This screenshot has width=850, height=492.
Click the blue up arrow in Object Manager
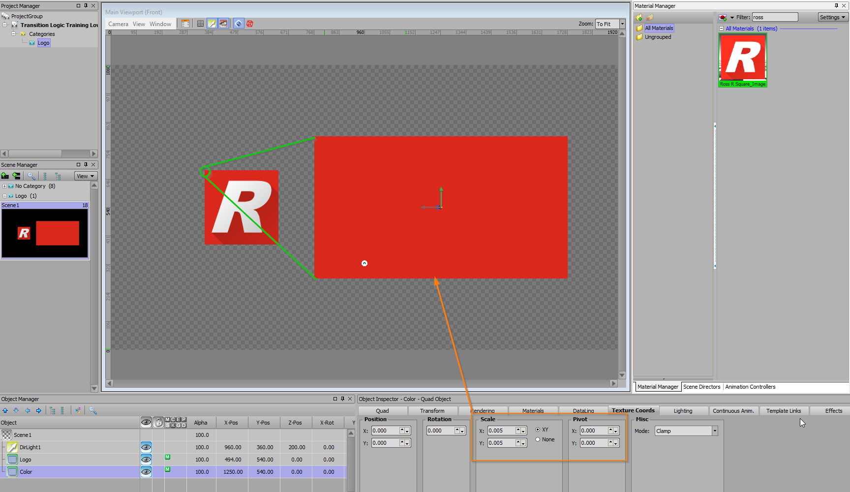click(x=5, y=410)
